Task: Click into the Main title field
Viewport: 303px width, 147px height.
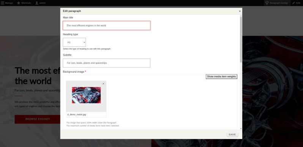Action: tap(106, 26)
